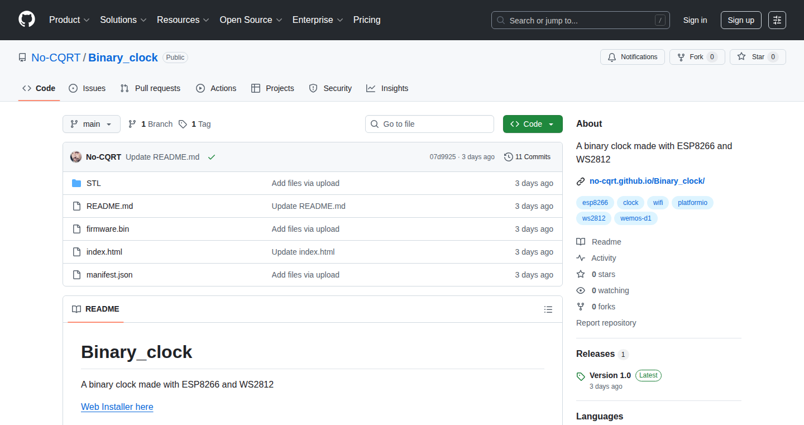Screen dimensions: 804x425
Task: Open the appearance settings icon in header
Action: click(777, 20)
